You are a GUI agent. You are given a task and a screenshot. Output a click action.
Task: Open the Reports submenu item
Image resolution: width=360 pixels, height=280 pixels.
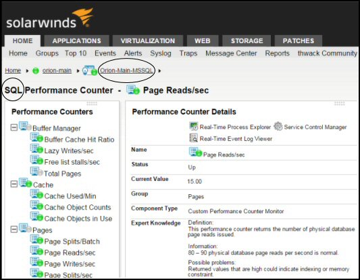pyautogui.click(x=277, y=53)
